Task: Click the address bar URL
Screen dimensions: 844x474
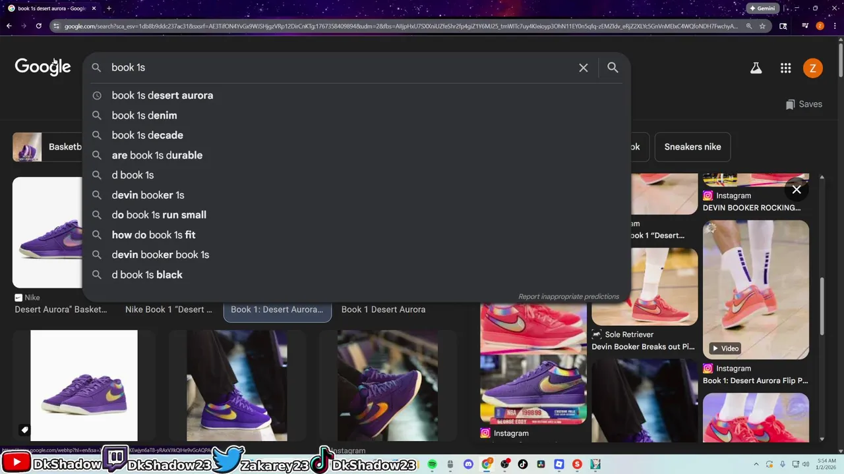Action: click(401, 26)
